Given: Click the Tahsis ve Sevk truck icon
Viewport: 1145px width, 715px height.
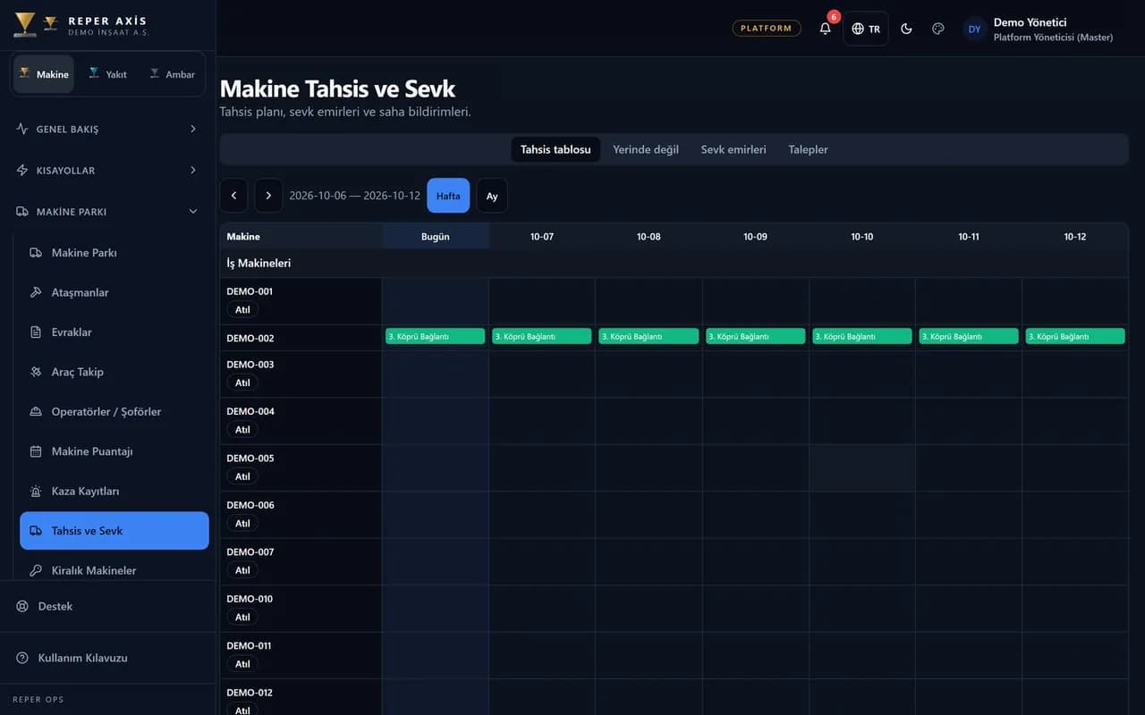Looking at the screenshot, I should point(36,531).
